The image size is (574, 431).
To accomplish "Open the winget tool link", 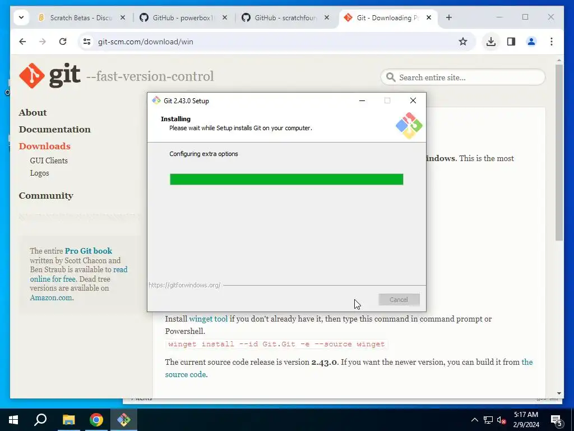I will point(209,319).
